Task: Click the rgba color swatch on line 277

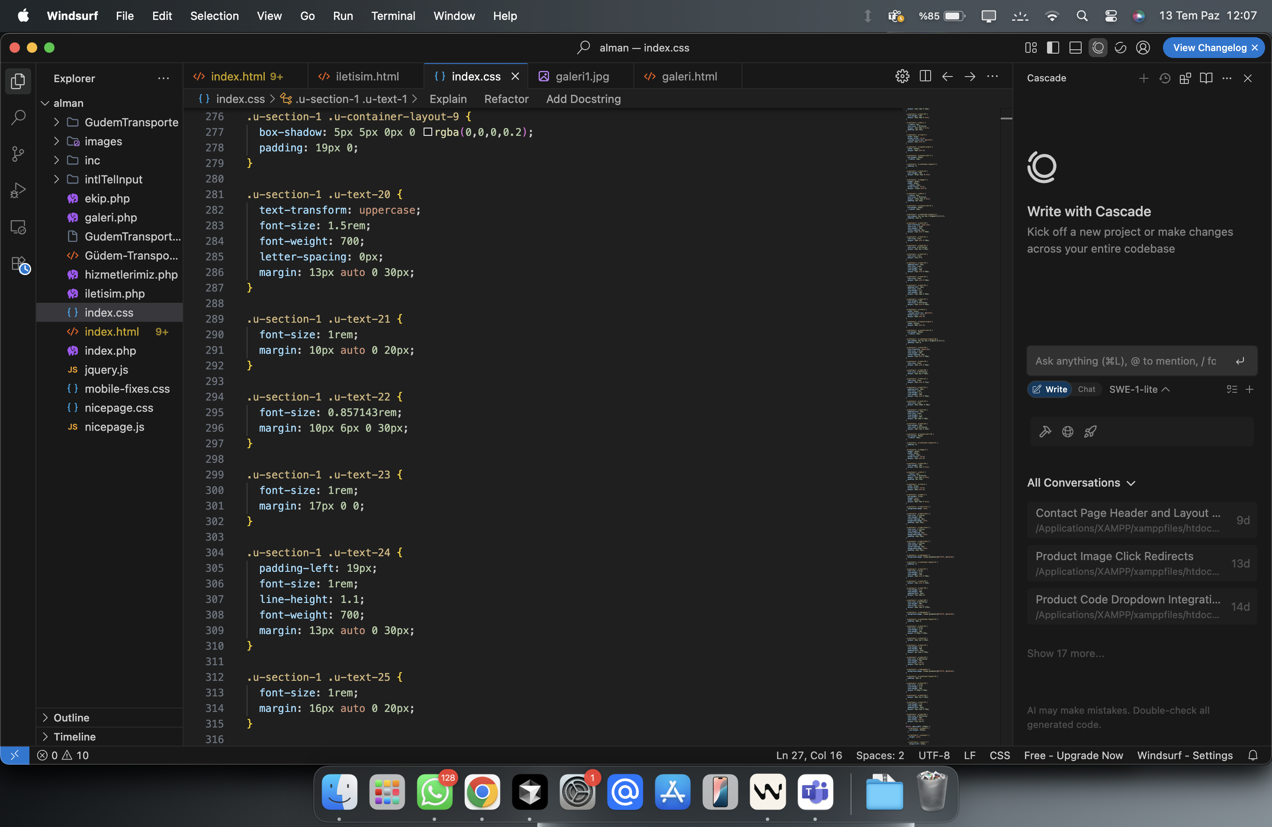Action: pyautogui.click(x=427, y=132)
